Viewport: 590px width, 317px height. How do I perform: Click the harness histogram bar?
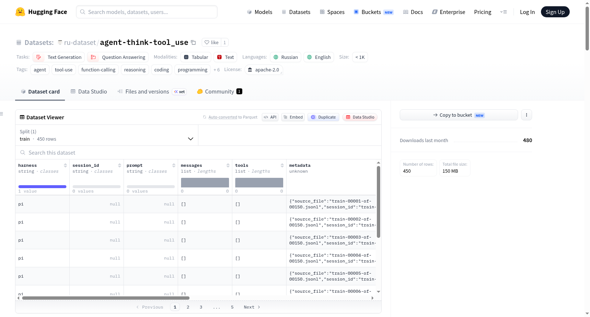42,187
